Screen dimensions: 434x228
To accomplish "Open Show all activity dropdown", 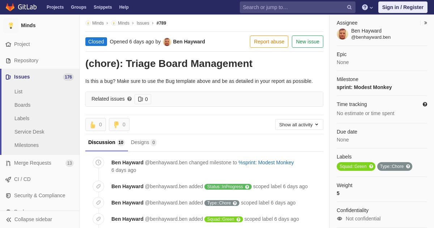I will pyautogui.click(x=299, y=124).
